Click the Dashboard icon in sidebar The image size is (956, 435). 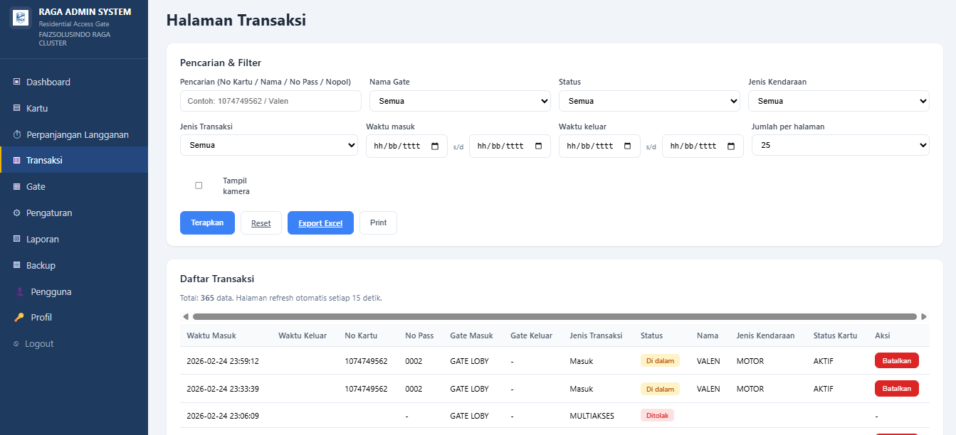pos(17,82)
